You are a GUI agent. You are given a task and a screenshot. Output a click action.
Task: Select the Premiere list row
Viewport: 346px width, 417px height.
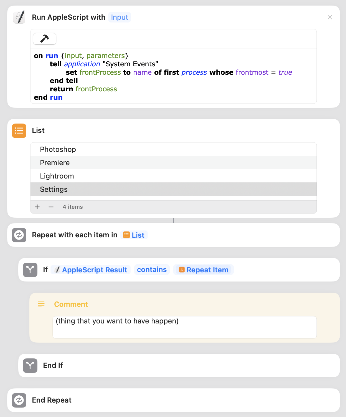tap(174, 163)
